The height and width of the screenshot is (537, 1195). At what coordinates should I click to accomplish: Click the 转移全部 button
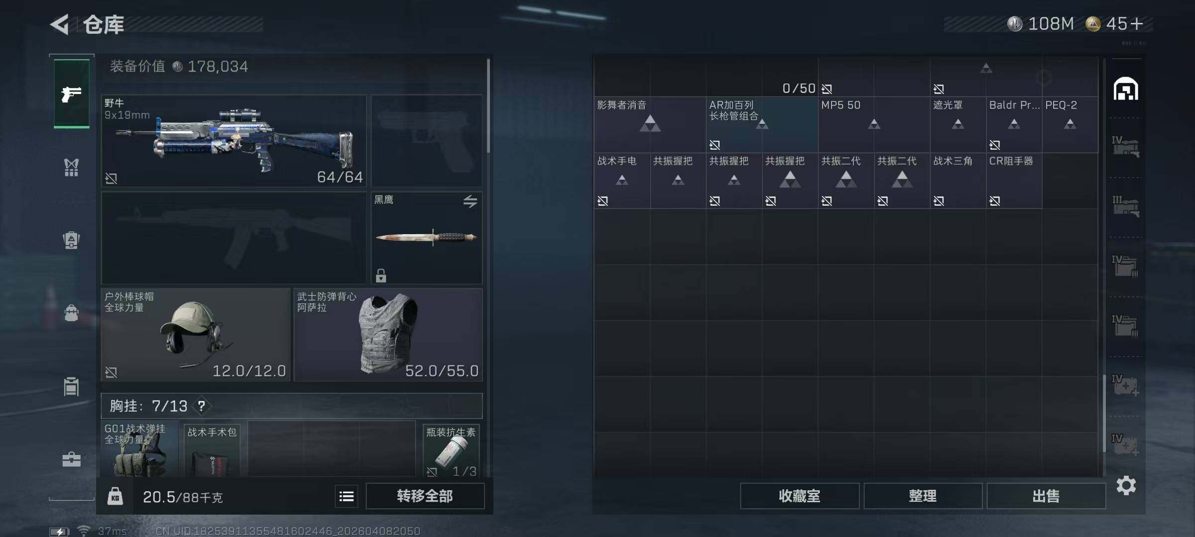(x=425, y=496)
